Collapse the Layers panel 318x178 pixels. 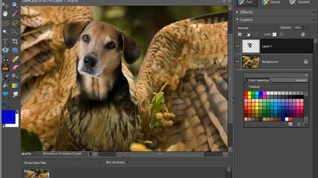point(237,20)
